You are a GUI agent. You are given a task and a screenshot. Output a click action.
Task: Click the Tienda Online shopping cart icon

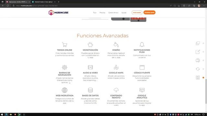tap(65, 44)
